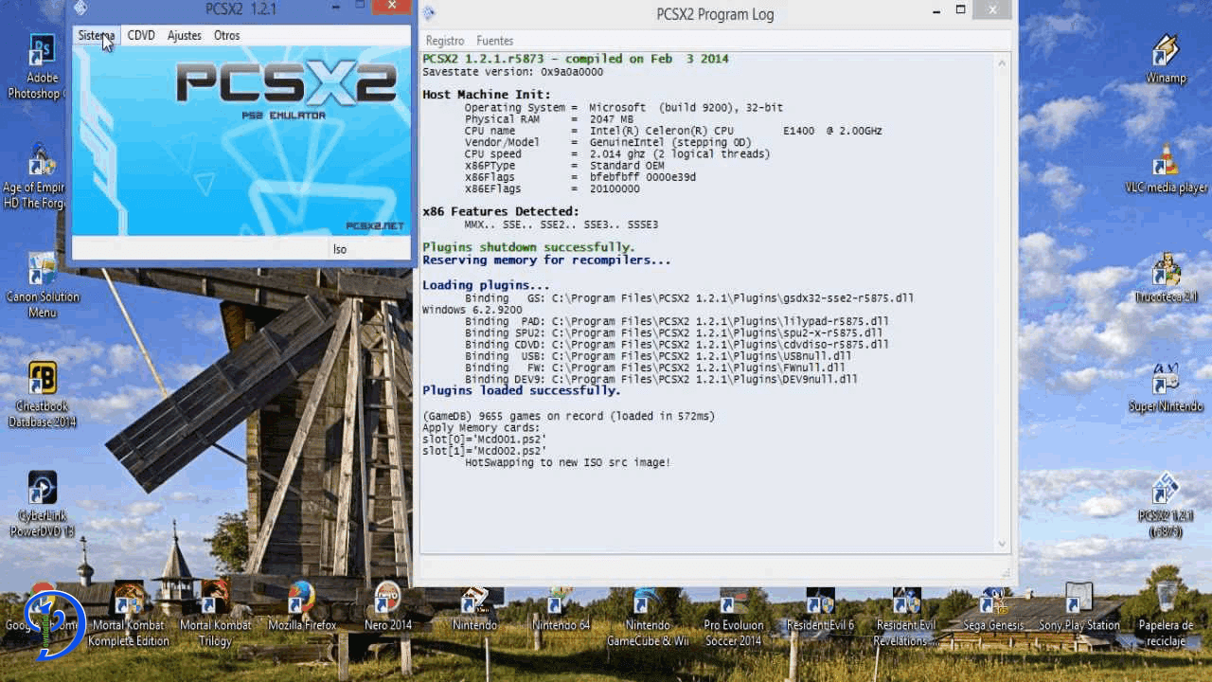Select the Sega Genesis desktop icon

(x=993, y=607)
